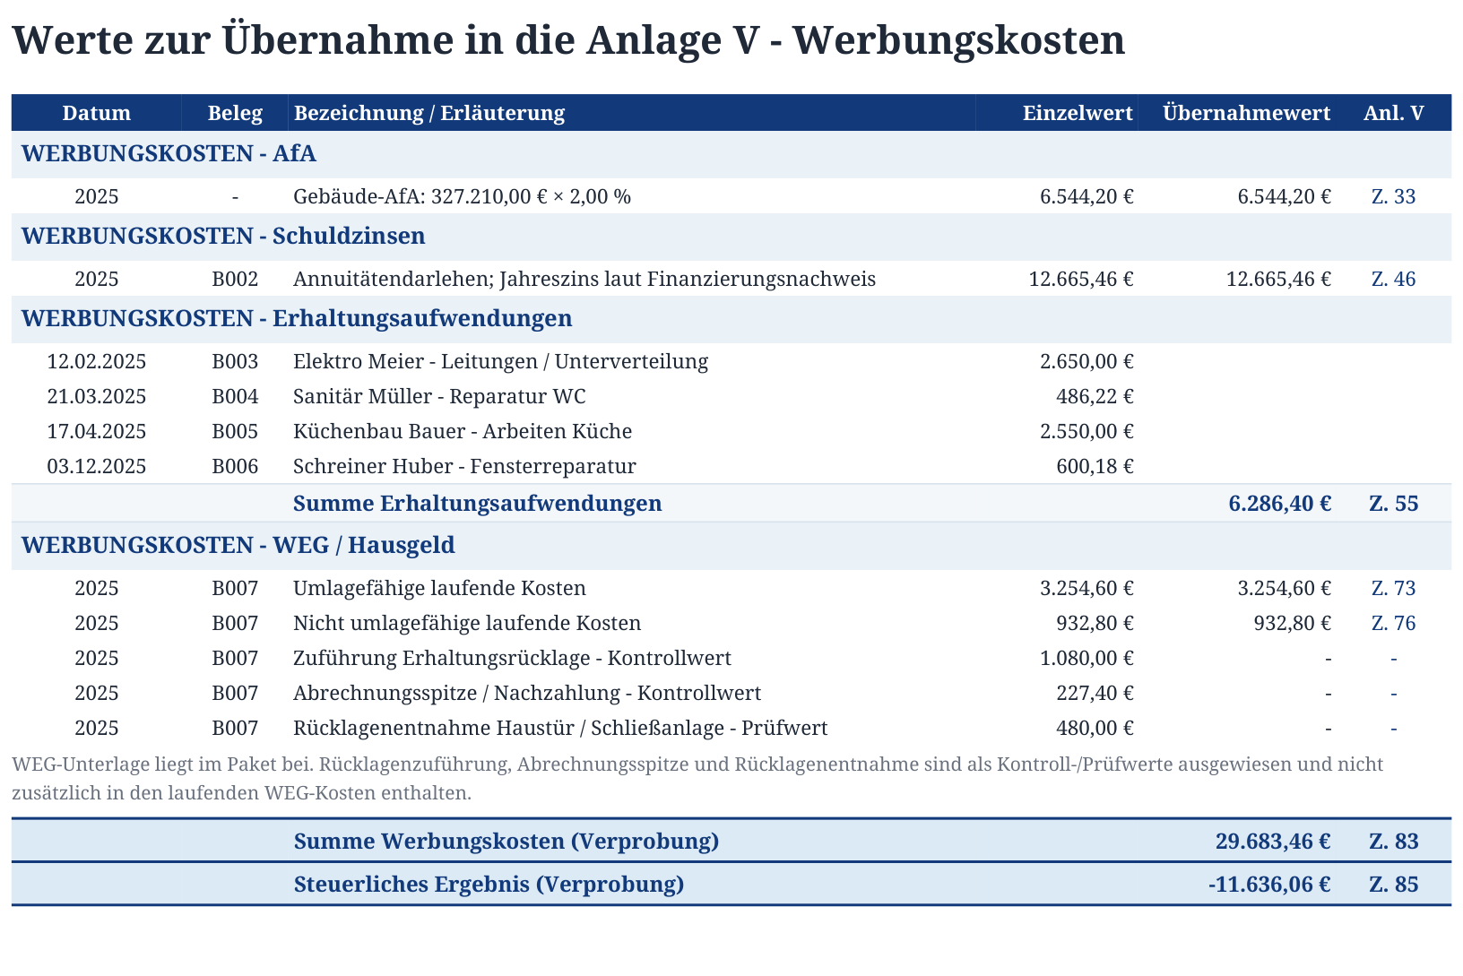This screenshot has width=1463, height=976.
Task: Click the 'Gebäude-AfA: 327.210,00 € × 2,00 %' entry
Action: (463, 196)
